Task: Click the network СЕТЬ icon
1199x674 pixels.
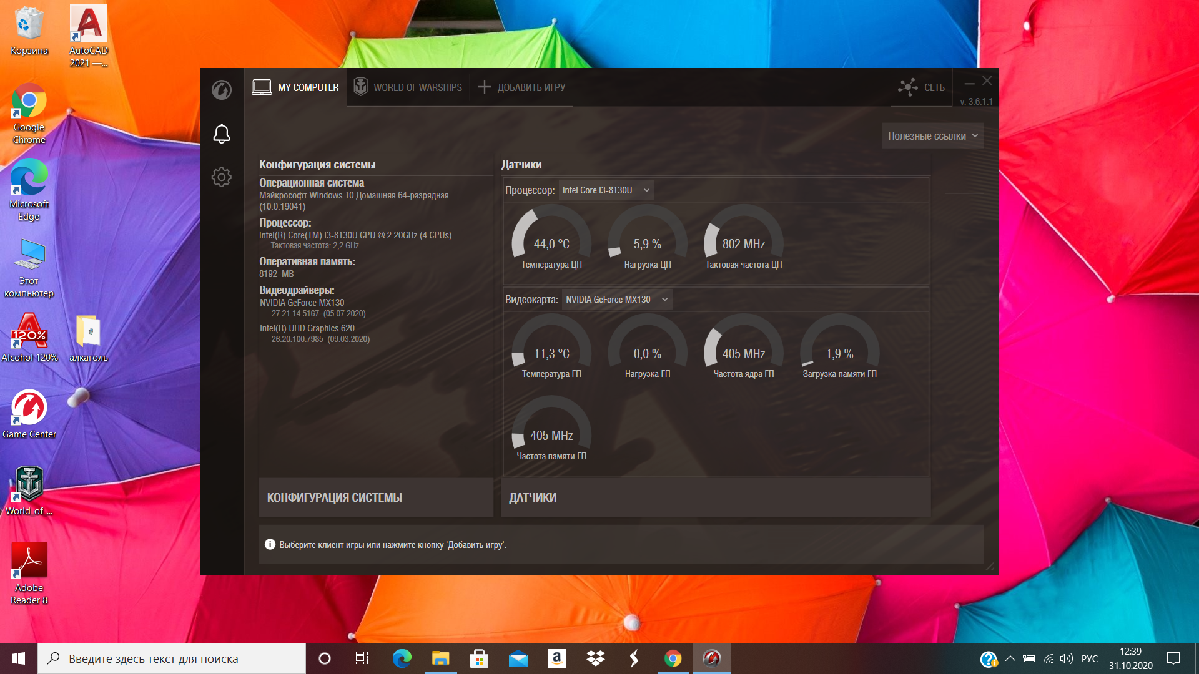Action: [x=908, y=87]
